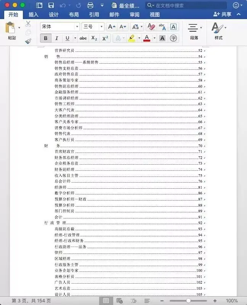Switch to Print Layout view icon

(x=106, y=301)
